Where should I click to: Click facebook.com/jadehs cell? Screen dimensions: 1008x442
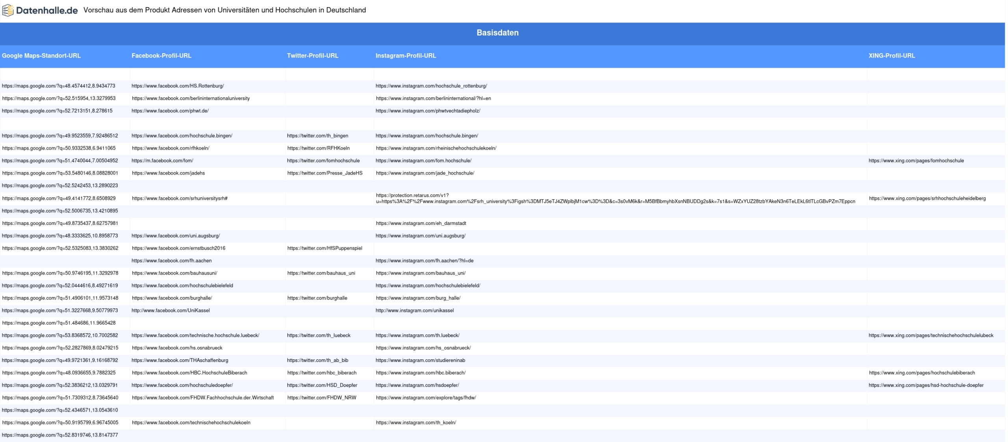point(168,173)
